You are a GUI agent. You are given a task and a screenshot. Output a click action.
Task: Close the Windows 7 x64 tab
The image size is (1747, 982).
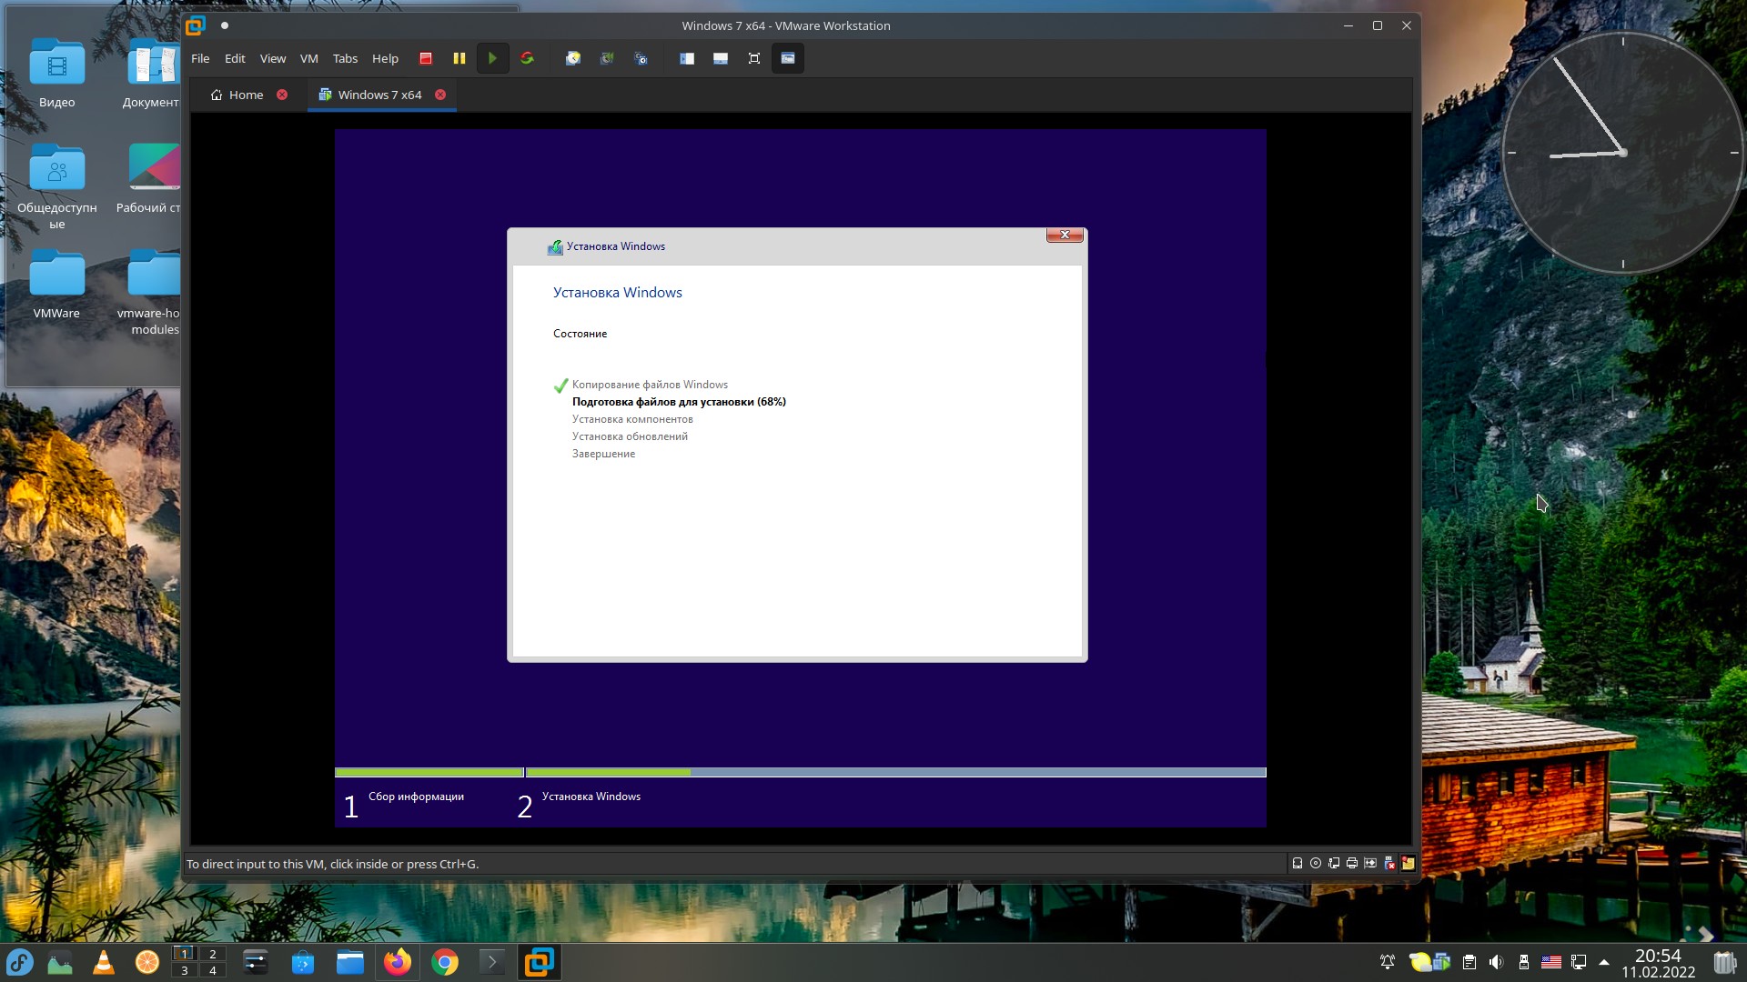(440, 95)
